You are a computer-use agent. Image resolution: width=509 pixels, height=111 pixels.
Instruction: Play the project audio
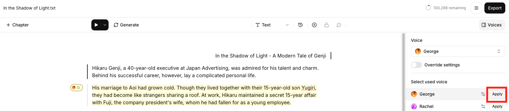coord(96,25)
